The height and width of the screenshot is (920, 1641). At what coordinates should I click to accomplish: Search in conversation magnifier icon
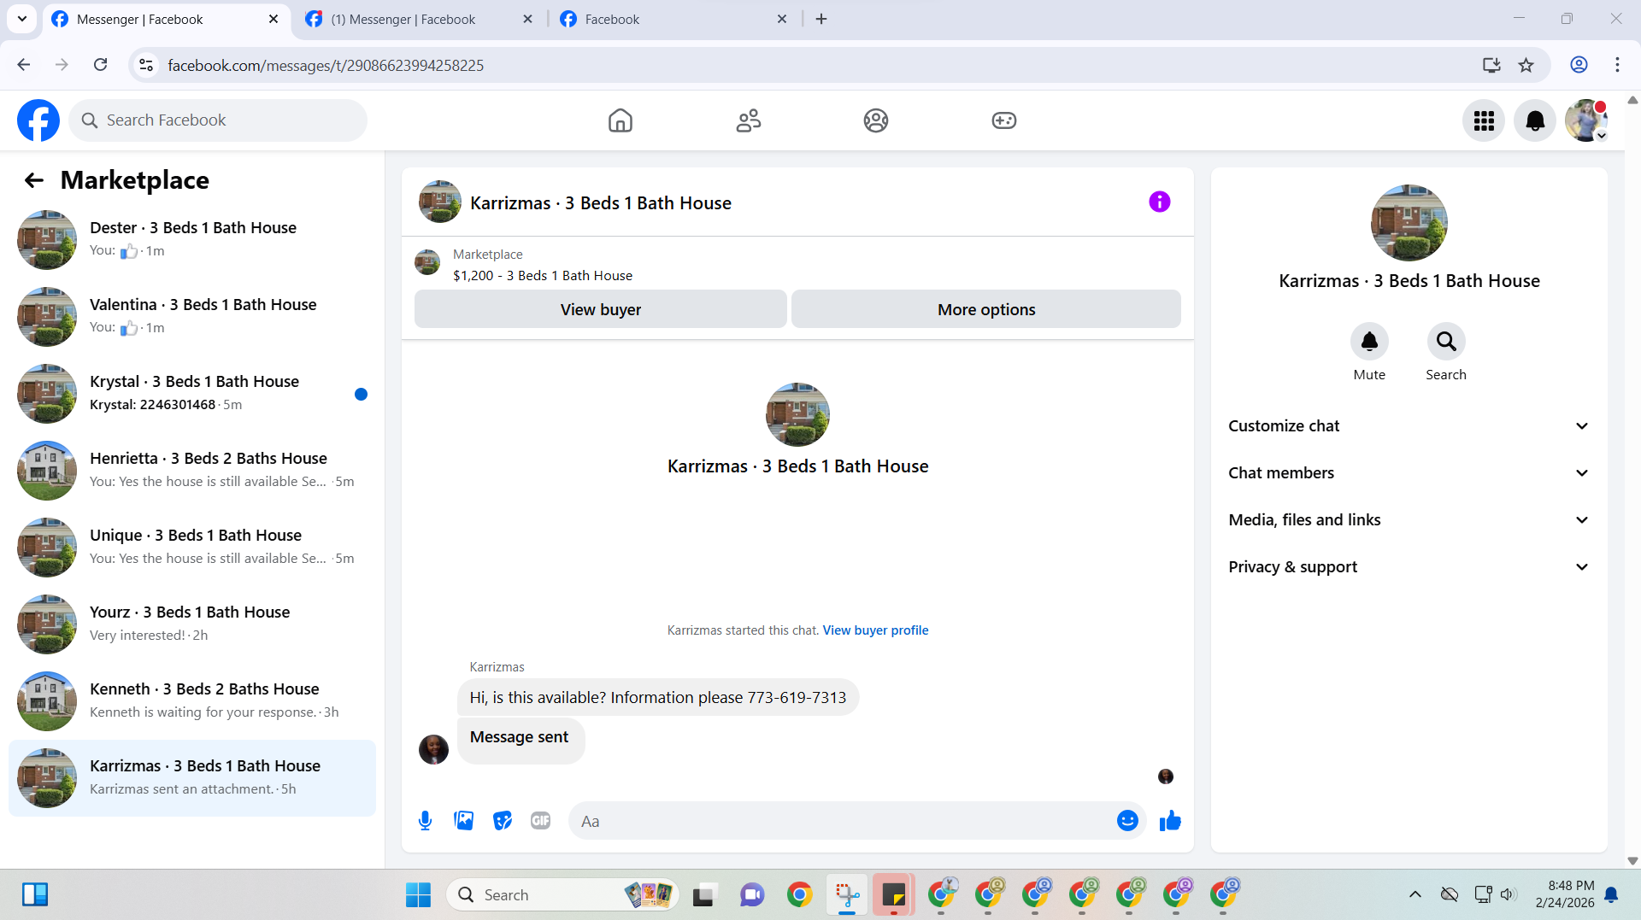[1446, 342]
